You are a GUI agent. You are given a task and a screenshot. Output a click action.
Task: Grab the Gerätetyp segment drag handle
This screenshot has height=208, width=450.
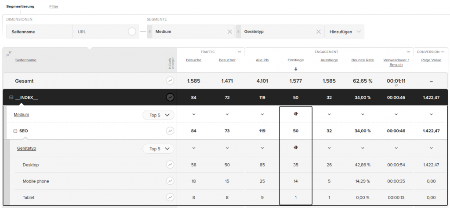239,32
